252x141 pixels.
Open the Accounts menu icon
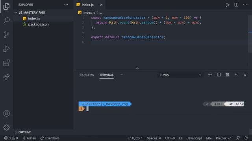click(6, 113)
